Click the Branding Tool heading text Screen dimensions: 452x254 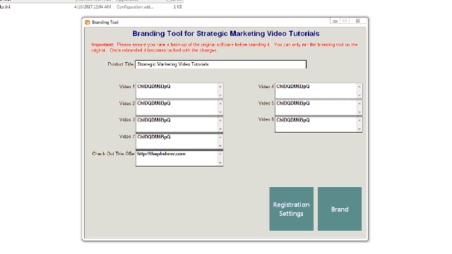point(226,34)
